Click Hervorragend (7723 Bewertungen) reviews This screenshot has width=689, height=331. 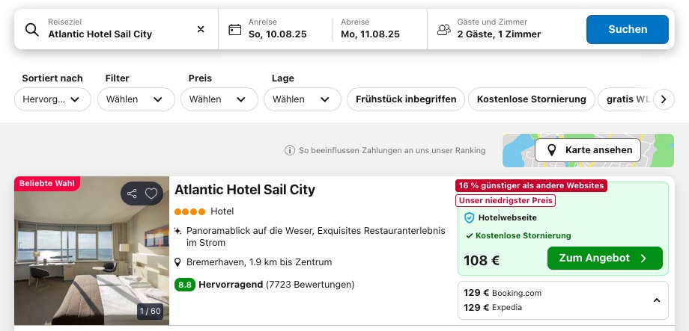(x=276, y=285)
